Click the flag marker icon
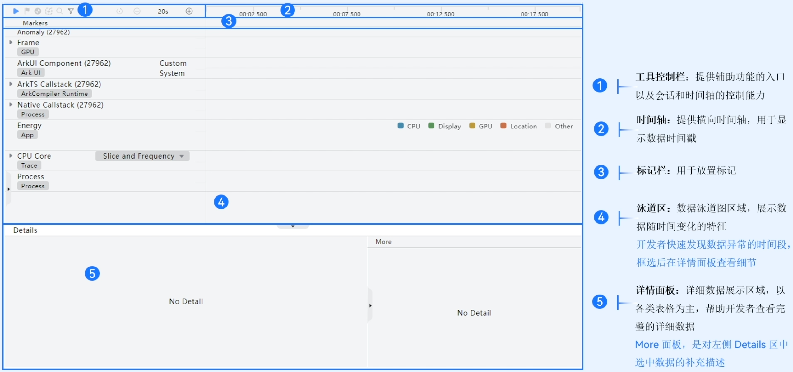 coord(27,11)
